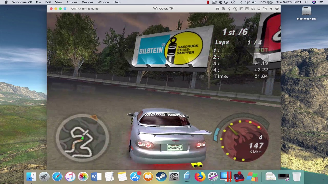Click the silver car's UNDRGND2 license plate
This screenshot has width=328, height=184.
(175, 147)
